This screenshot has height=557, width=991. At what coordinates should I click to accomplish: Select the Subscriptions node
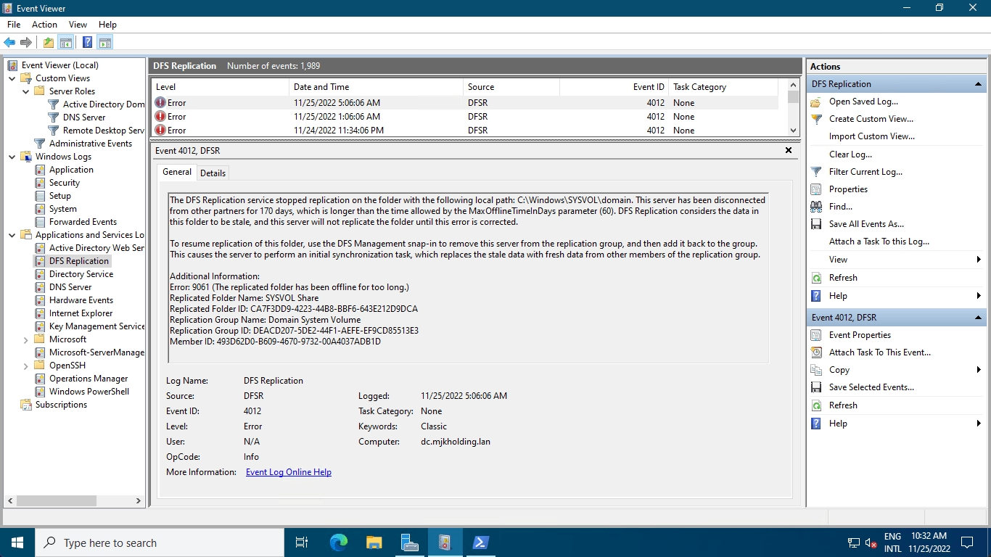click(x=61, y=405)
